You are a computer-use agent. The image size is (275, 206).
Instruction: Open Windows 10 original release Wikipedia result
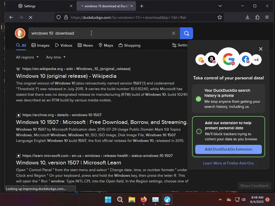66,76
